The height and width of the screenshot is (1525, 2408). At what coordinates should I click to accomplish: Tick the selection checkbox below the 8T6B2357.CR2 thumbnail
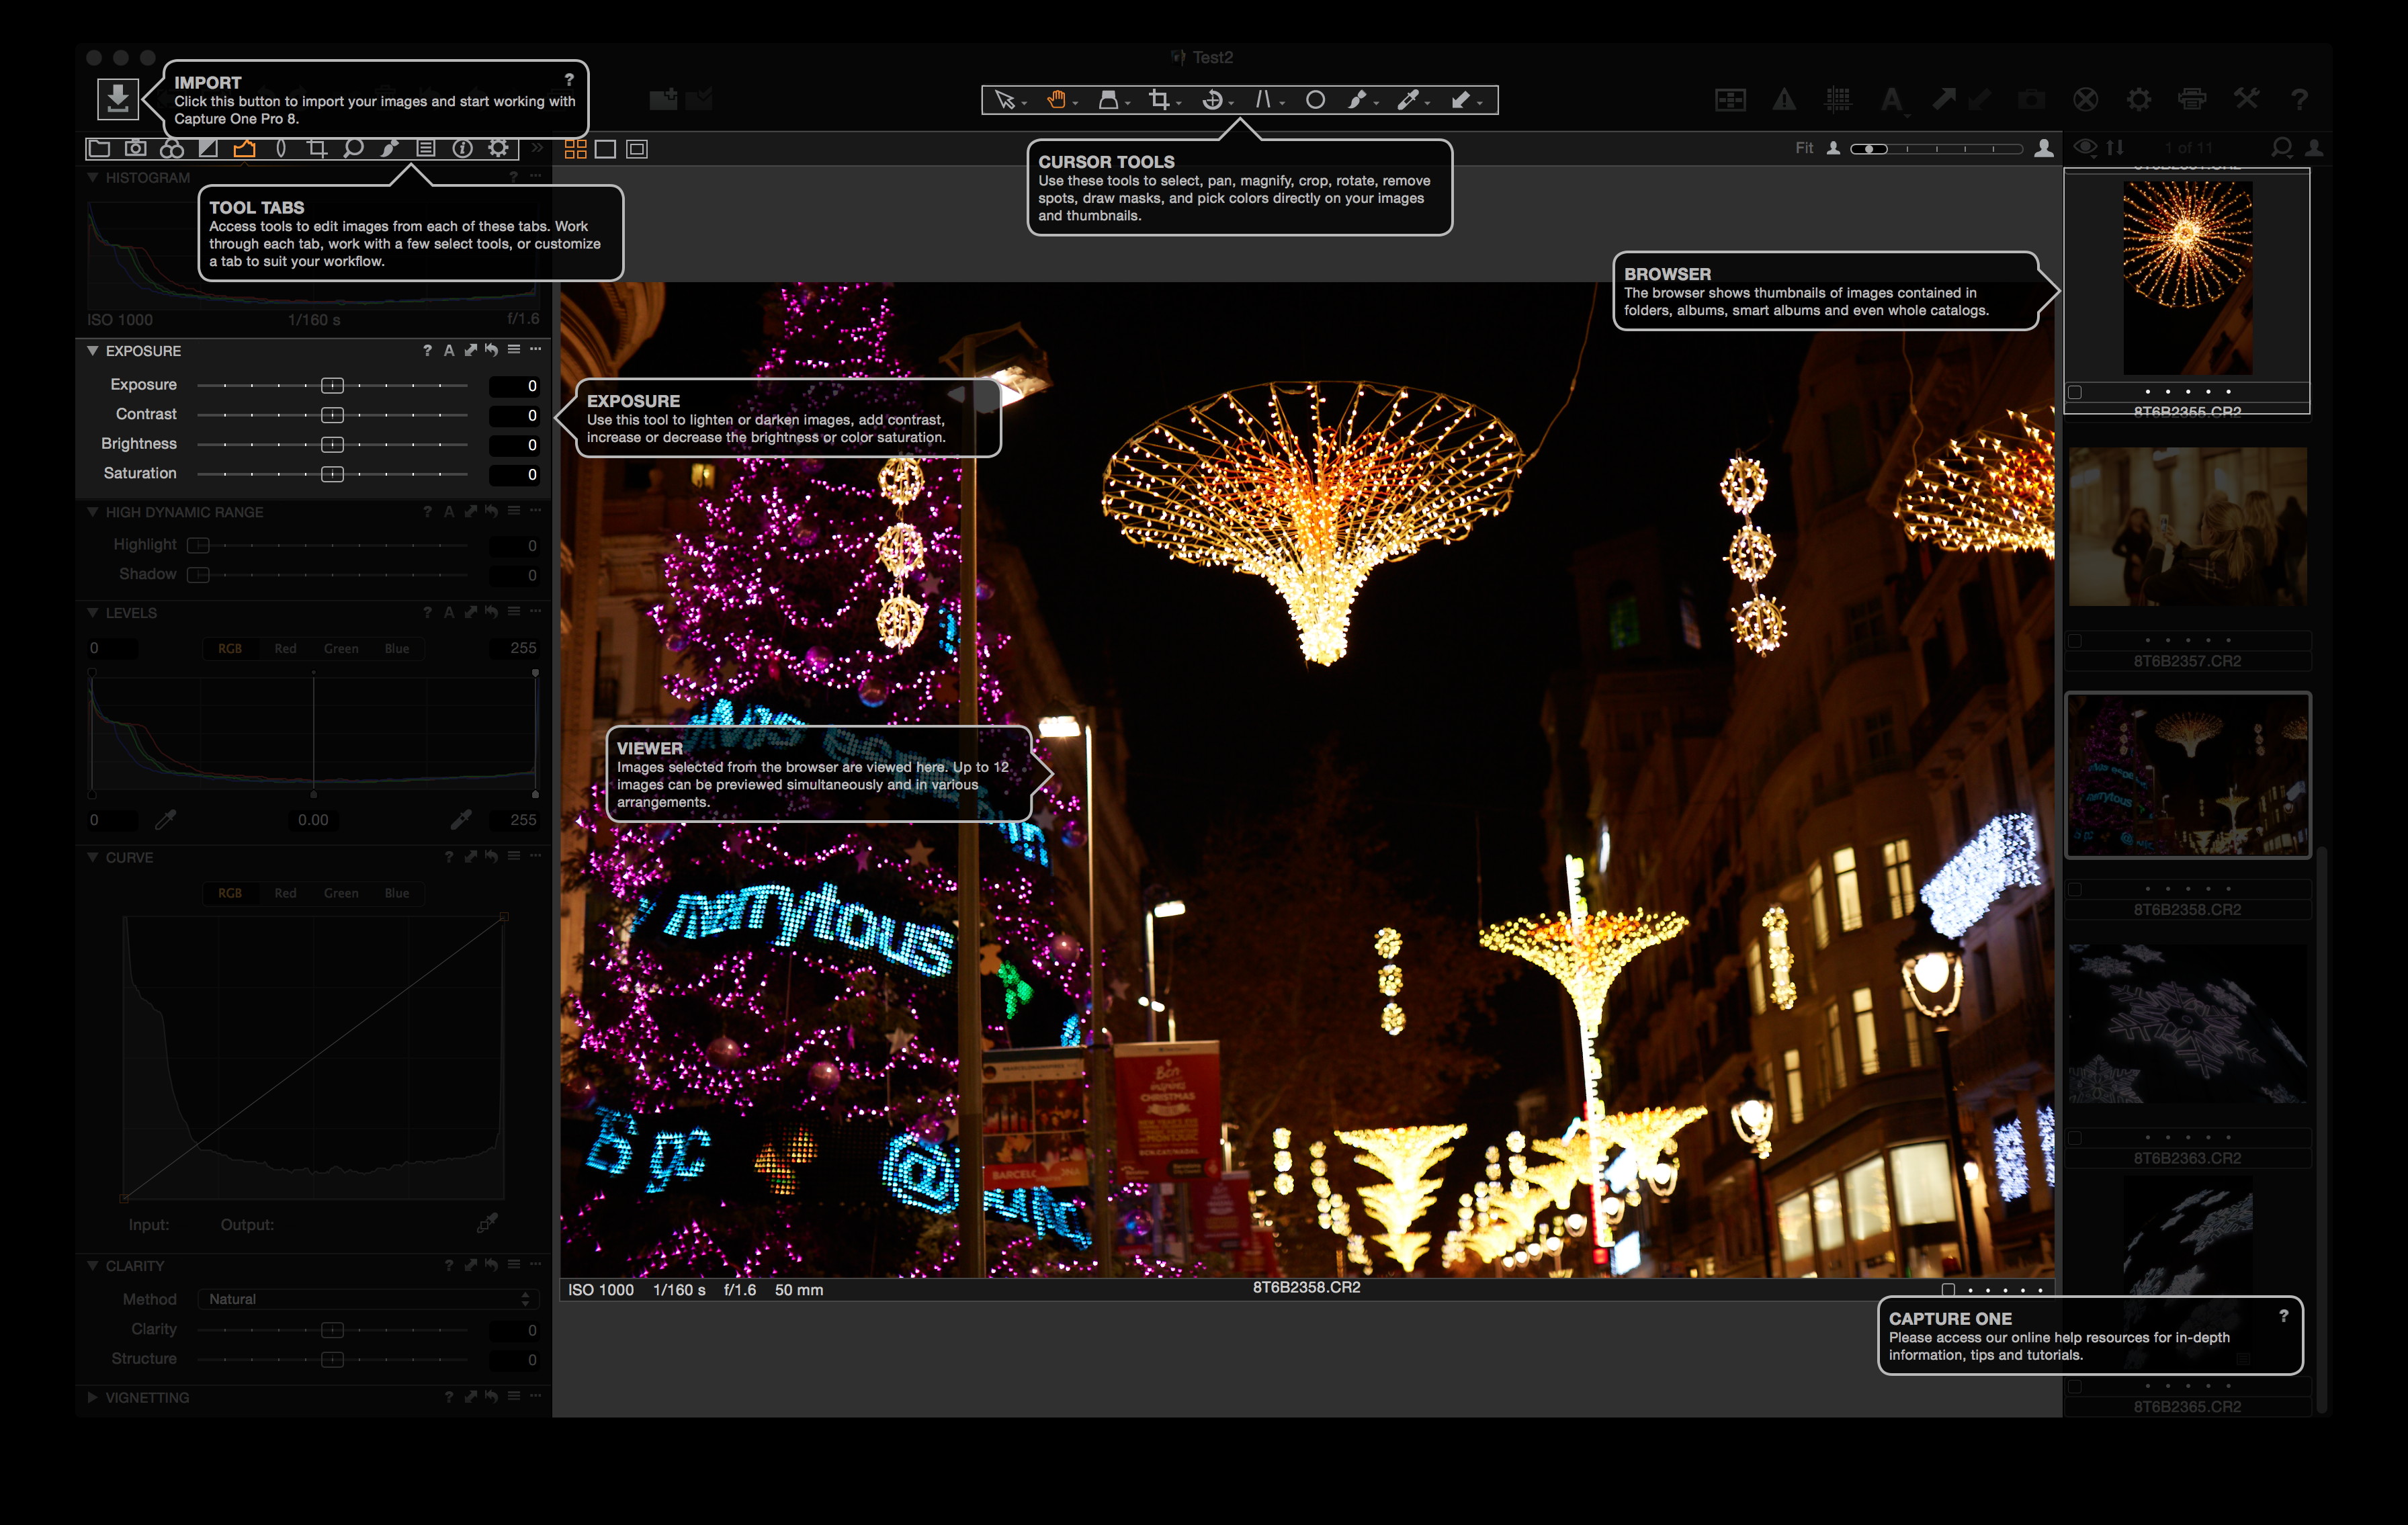tap(2075, 640)
